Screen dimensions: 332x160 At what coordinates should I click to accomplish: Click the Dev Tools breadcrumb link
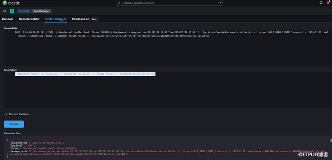24,11
